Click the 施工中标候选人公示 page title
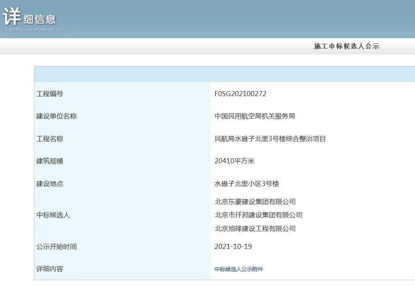 click(x=346, y=46)
